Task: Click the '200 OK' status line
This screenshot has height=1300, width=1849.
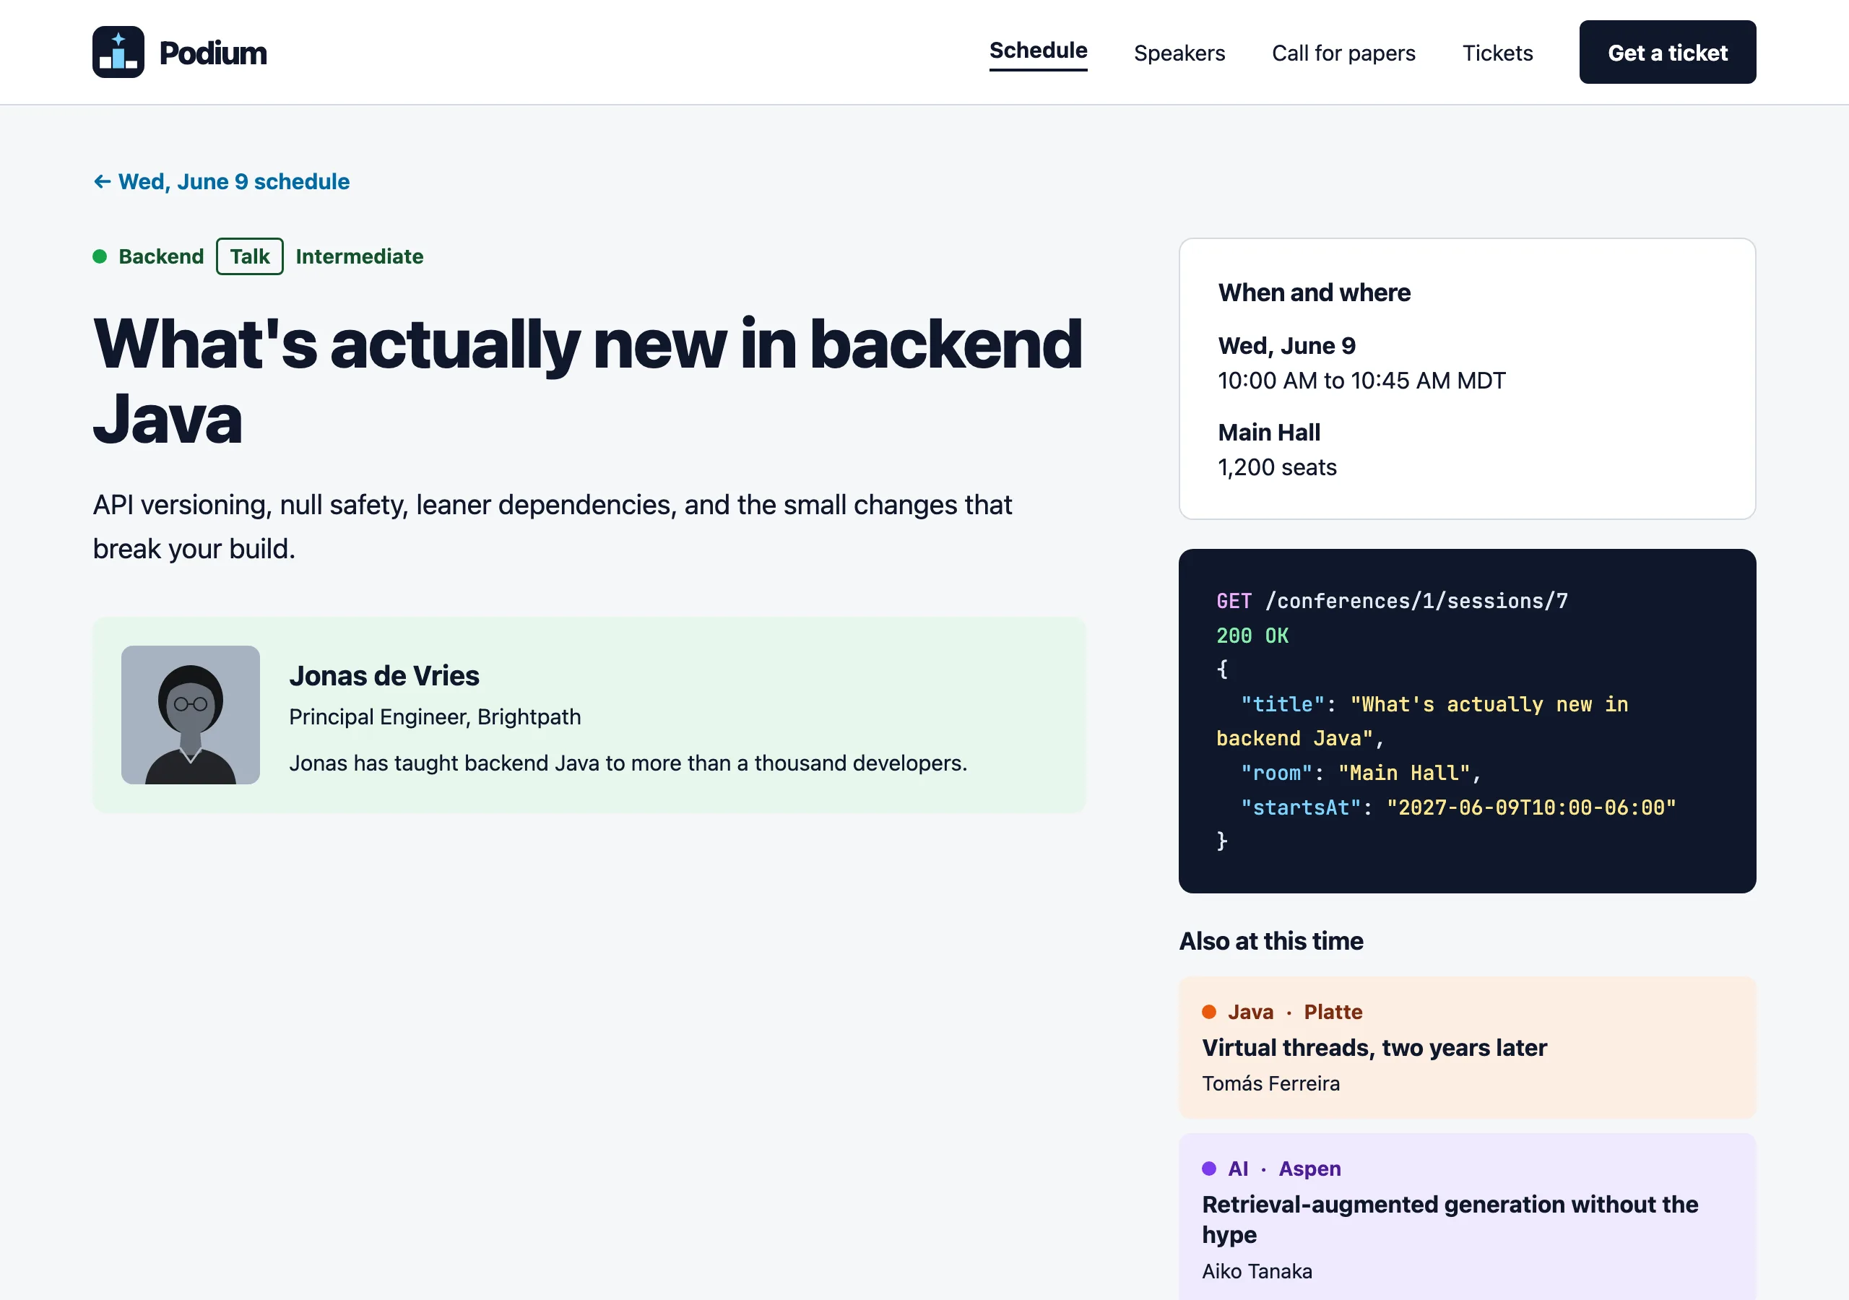Action: click(1252, 636)
